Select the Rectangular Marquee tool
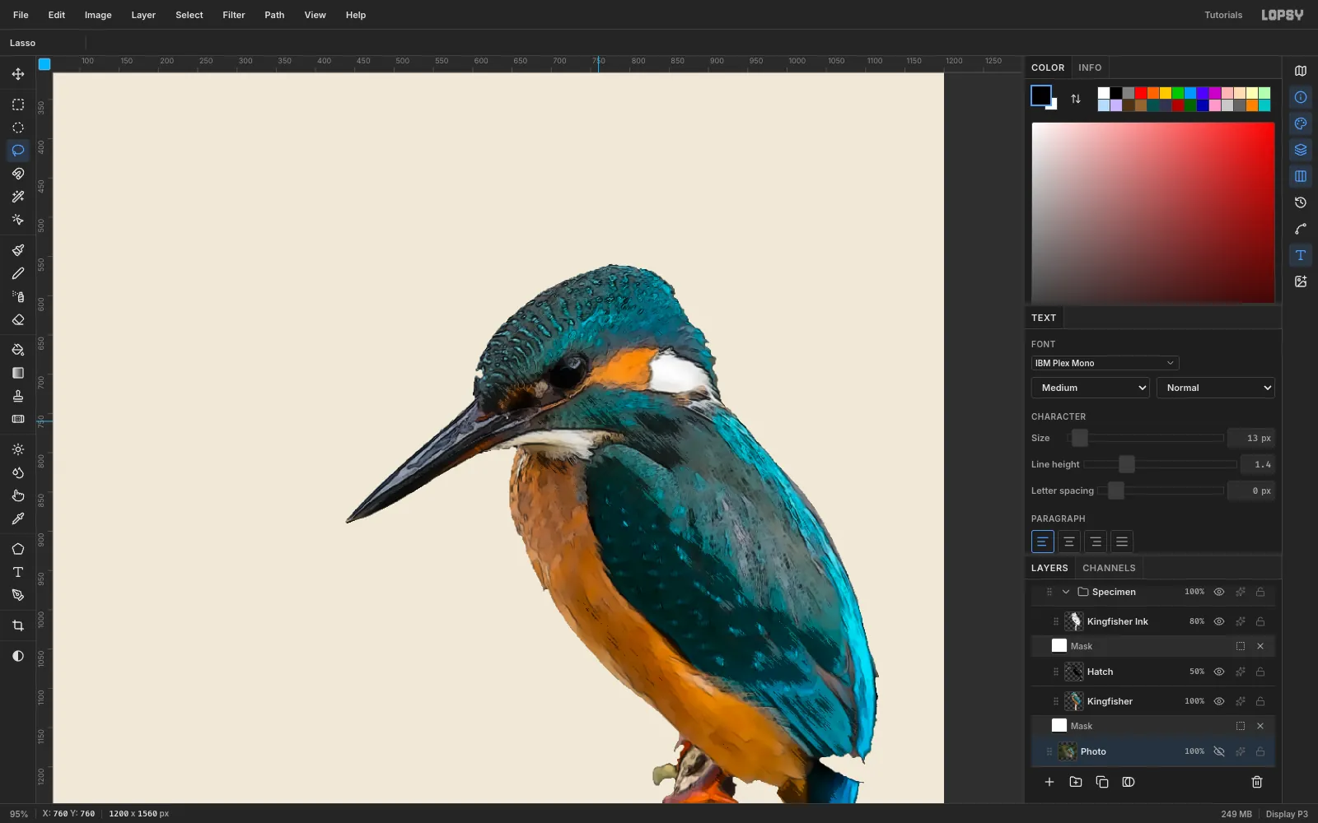 pos(18,105)
